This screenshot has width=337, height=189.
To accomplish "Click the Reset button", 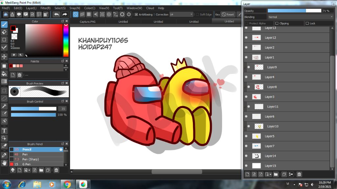I will click(228, 14).
